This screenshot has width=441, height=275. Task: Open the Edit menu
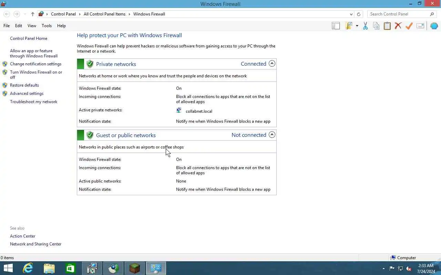(x=19, y=26)
